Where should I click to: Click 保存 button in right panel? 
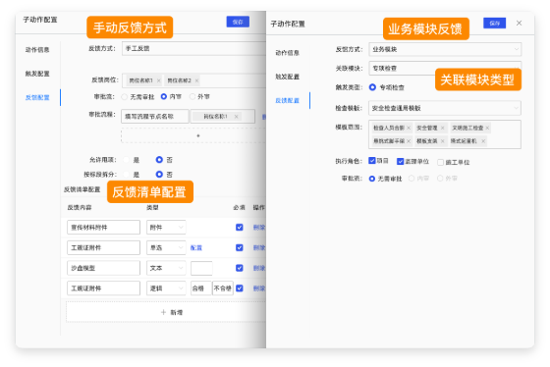(x=495, y=24)
